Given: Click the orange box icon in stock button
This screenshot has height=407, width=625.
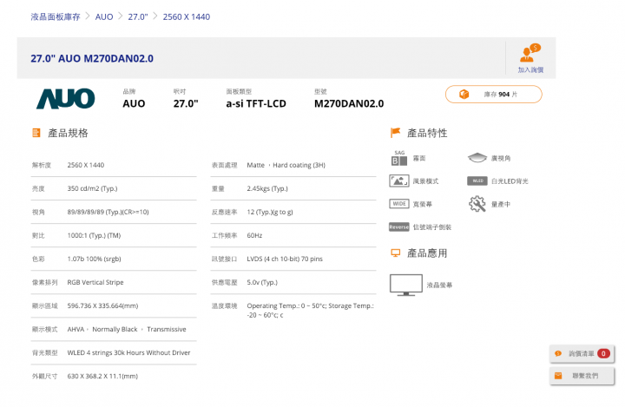Looking at the screenshot, I should click(x=464, y=95).
